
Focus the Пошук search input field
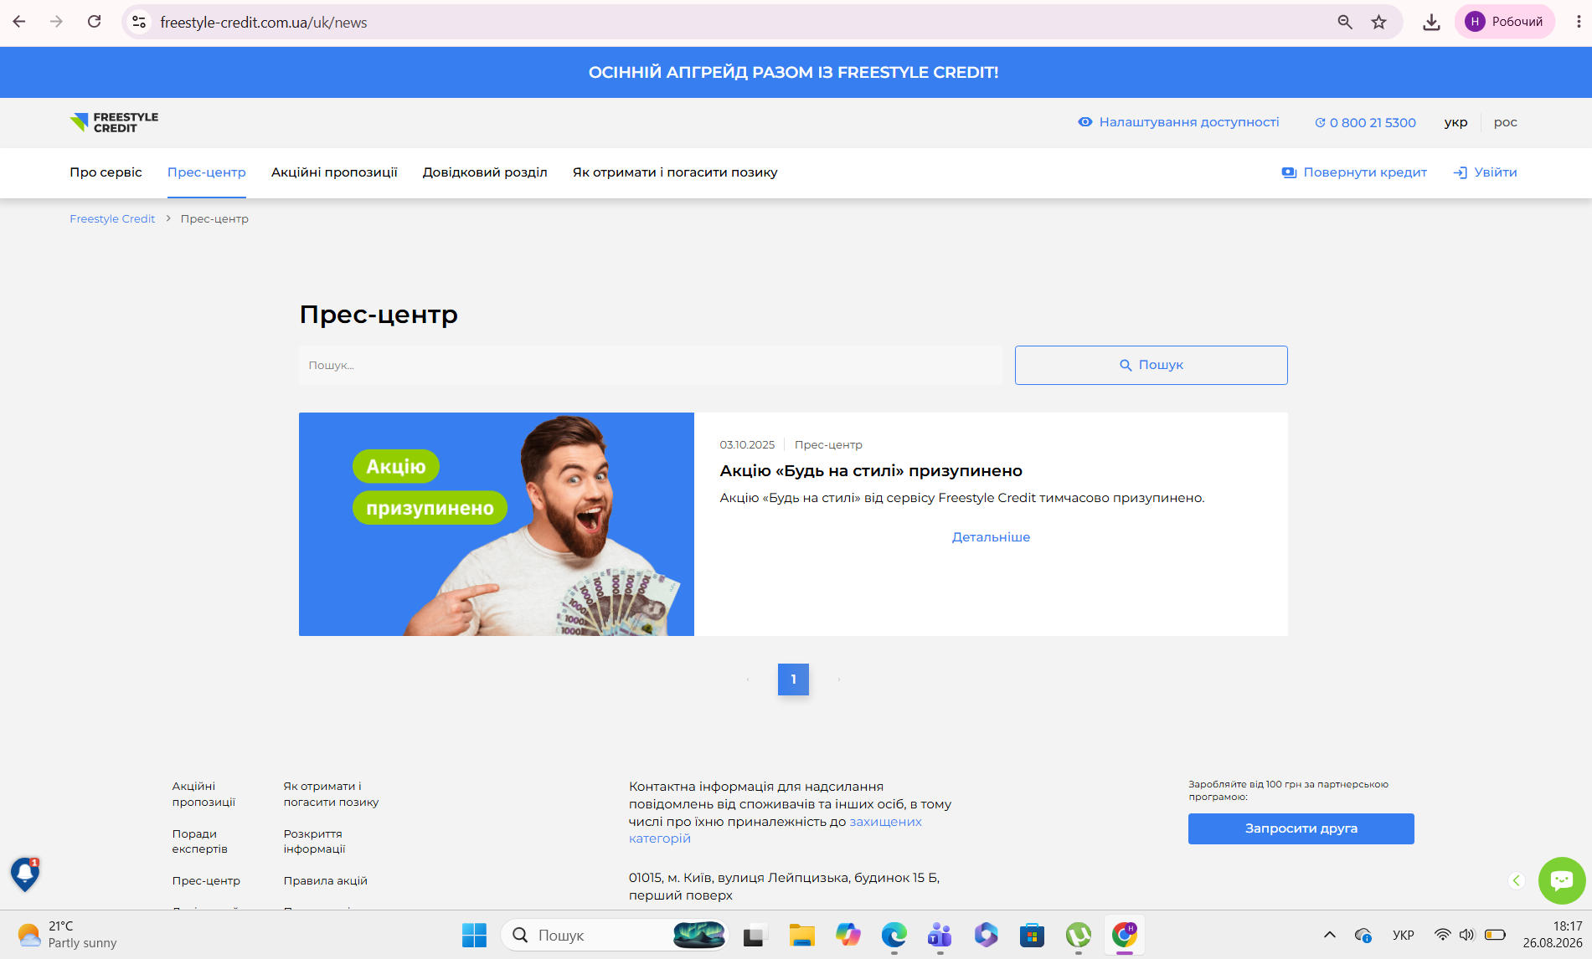click(651, 366)
